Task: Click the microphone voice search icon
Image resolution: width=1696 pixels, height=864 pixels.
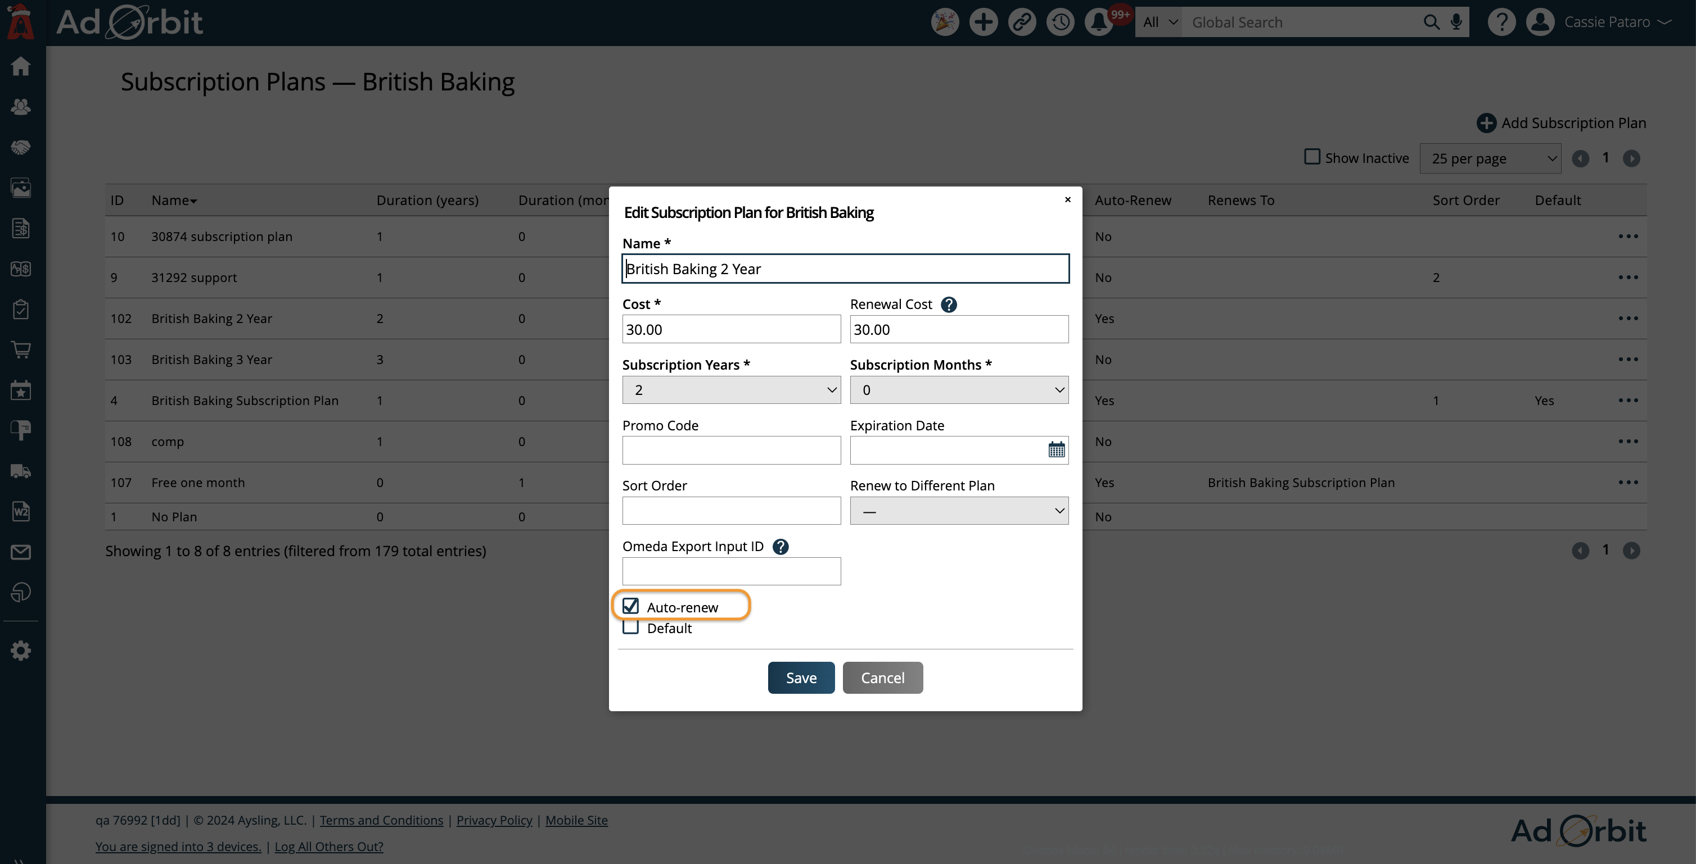Action: point(1456,22)
